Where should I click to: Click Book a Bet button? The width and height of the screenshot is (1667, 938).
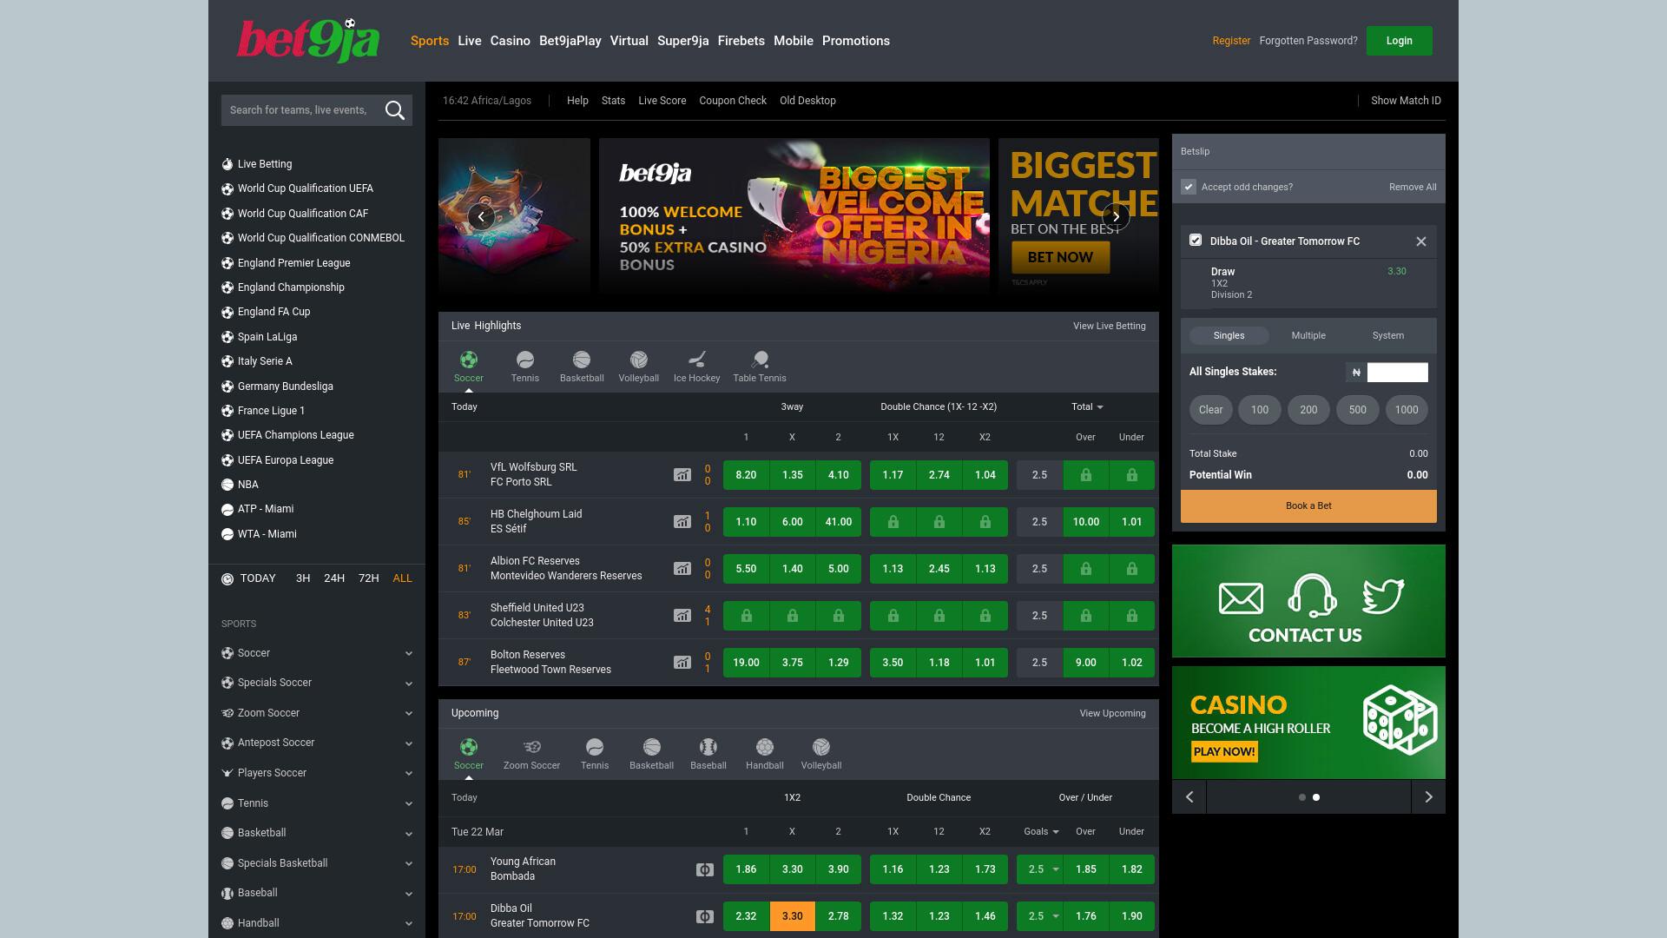1308,505
